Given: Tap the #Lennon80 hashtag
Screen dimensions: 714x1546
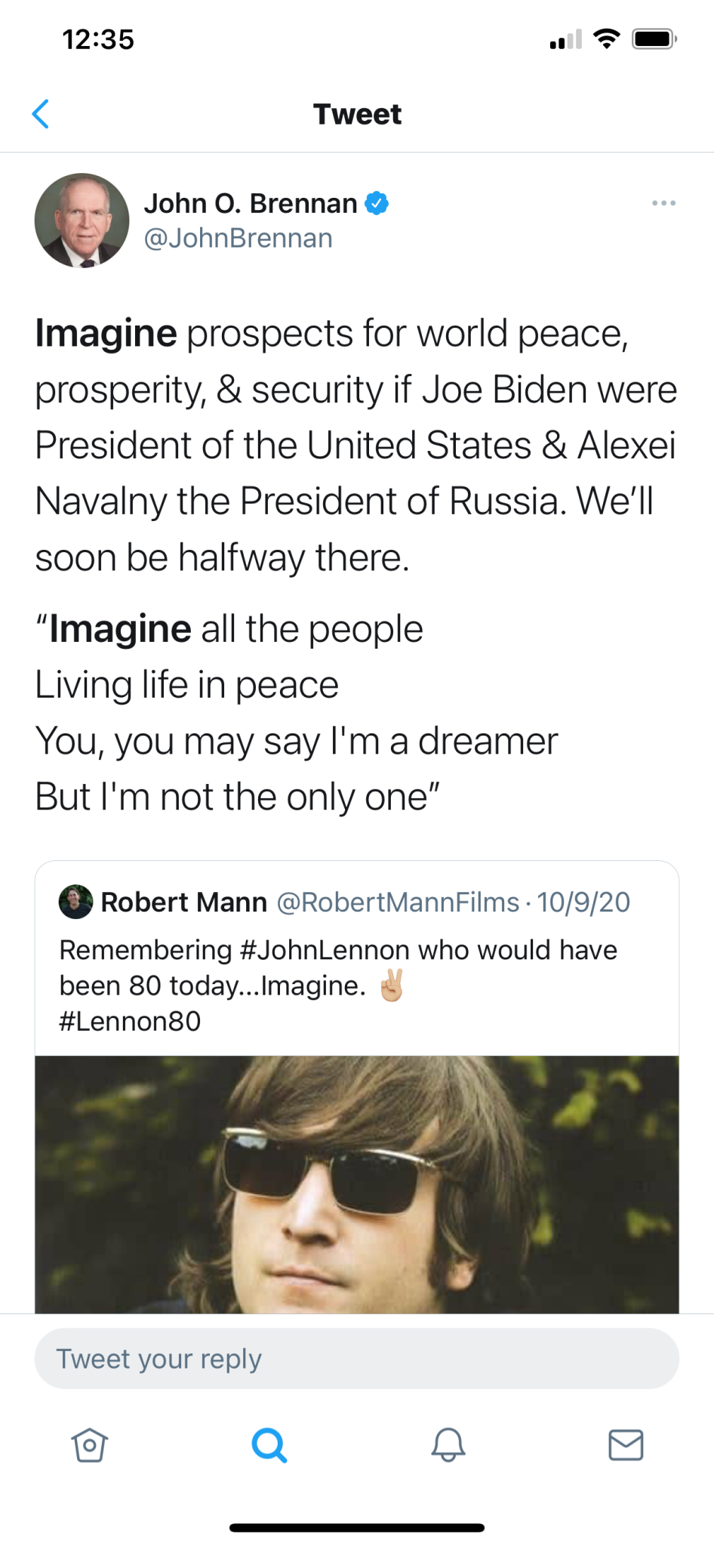Looking at the screenshot, I should coord(130,1021).
